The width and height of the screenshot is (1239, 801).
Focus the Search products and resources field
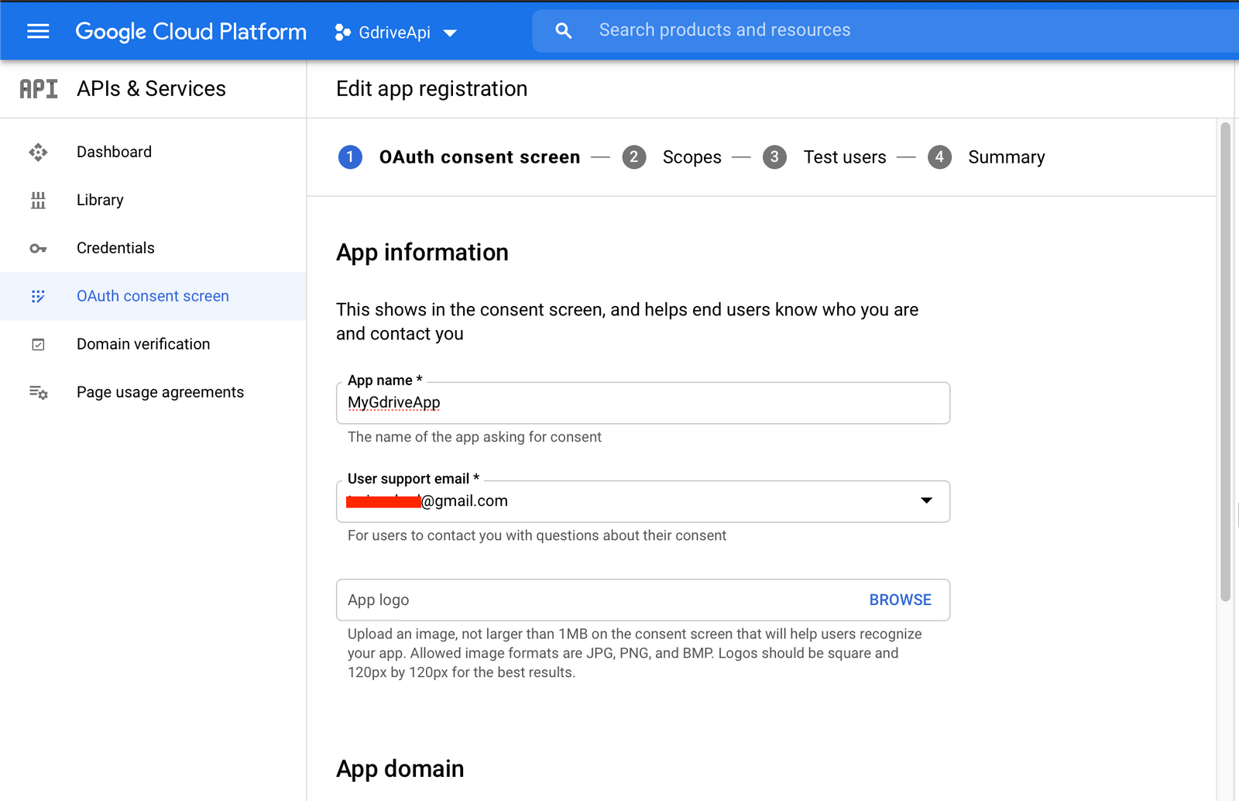tap(885, 30)
